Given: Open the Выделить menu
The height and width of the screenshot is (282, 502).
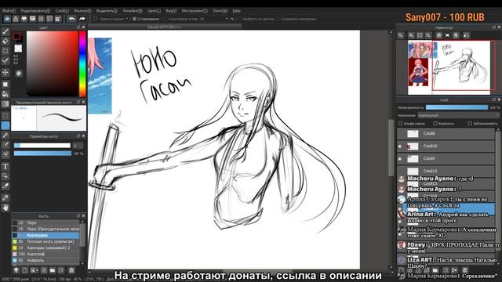Looking at the screenshot, I should pyautogui.click(x=107, y=10).
